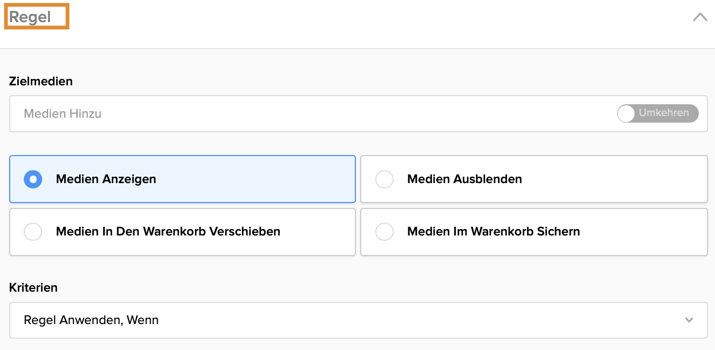Screen dimensions: 715x350
Task: Toggle the Umkehren switch
Action: [x=658, y=113]
